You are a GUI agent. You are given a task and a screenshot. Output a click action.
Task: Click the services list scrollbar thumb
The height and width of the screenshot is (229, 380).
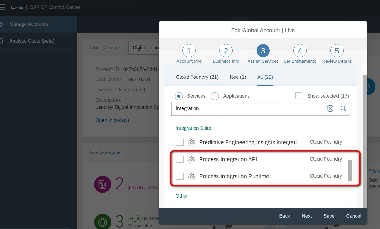point(350,170)
